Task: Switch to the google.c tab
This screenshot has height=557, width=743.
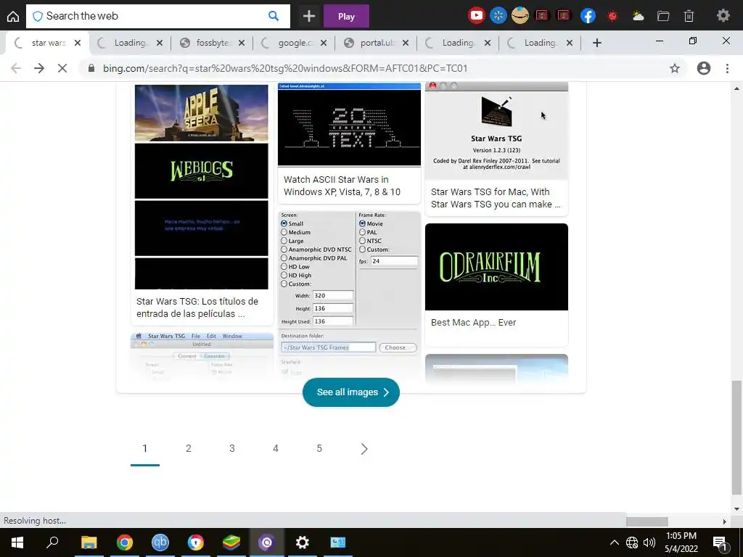Action: click(294, 43)
